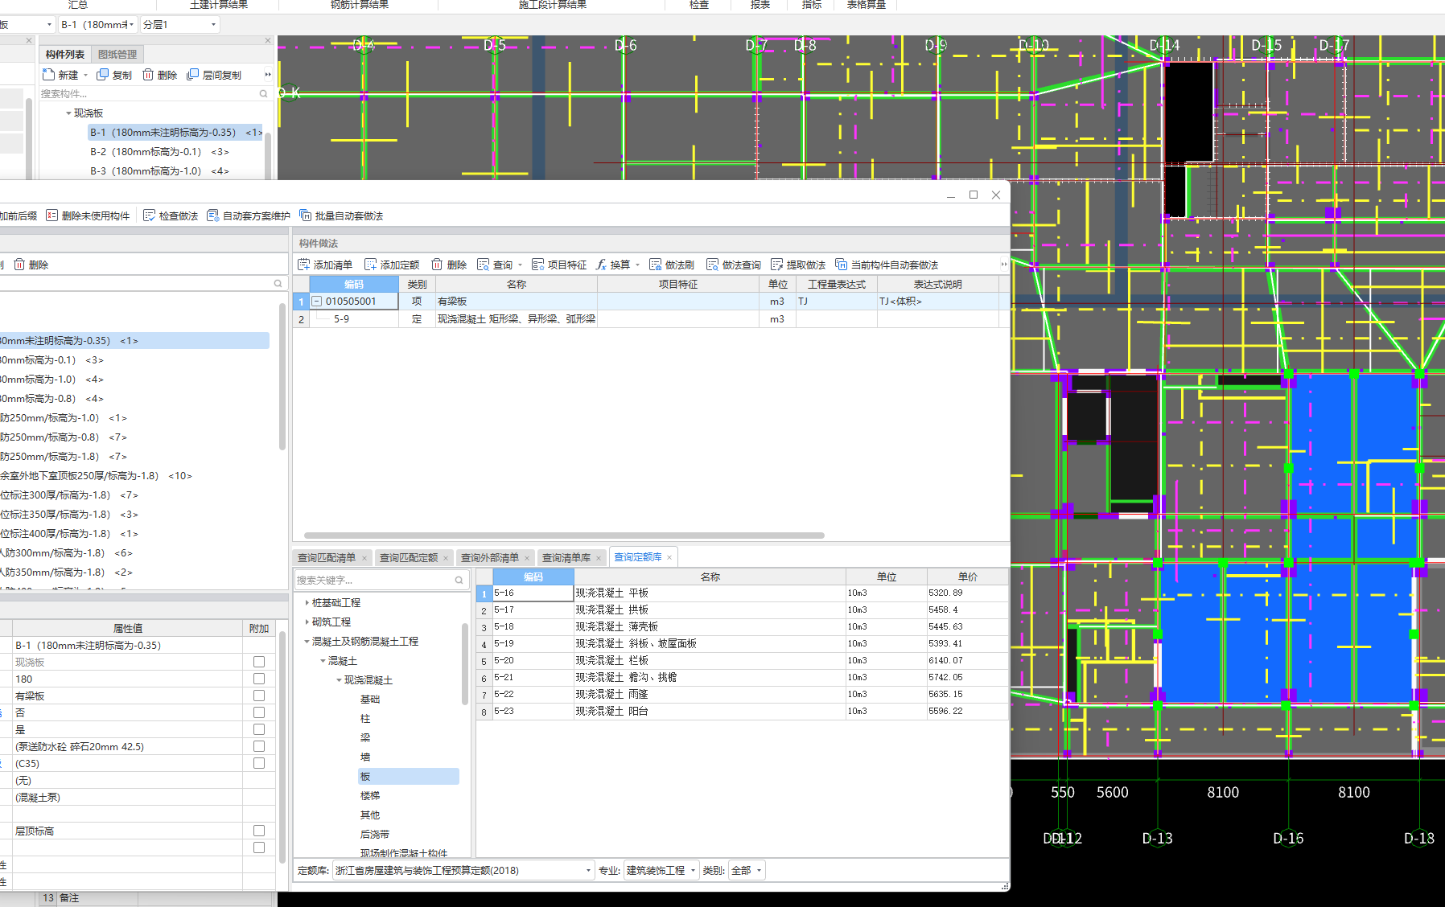Close the 查询定额库 tab
The image size is (1445, 907).
[x=669, y=557]
